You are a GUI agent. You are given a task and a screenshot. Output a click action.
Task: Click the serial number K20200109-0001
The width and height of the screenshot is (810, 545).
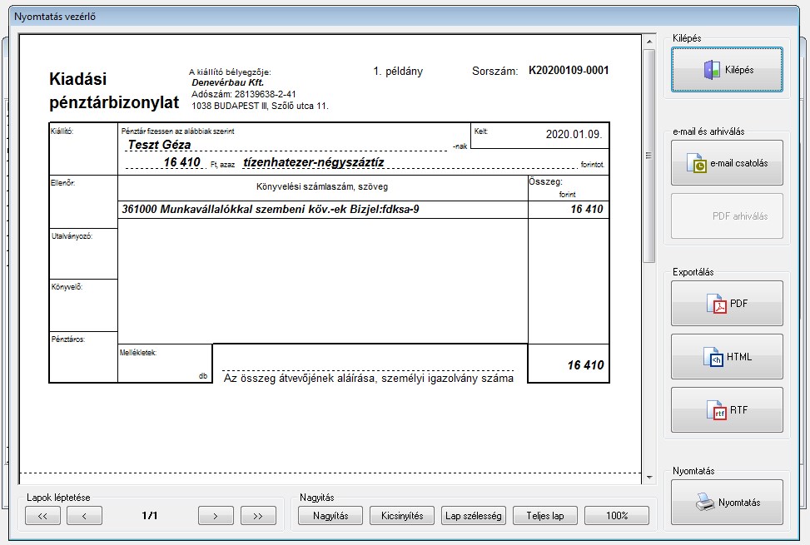[x=569, y=70]
